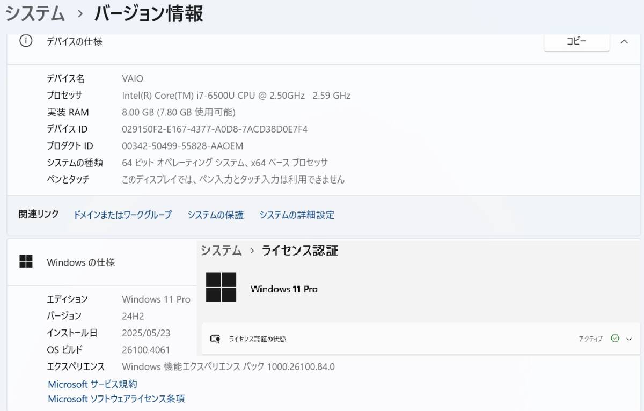Select the system type value 64 ビット オペレーティング システム
The height and width of the screenshot is (411, 644).
point(225,163)
